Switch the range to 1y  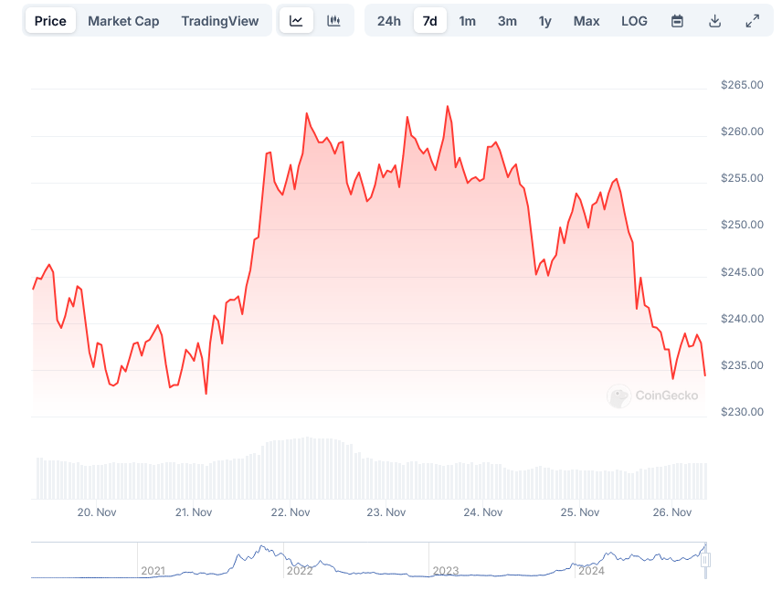pyautogui.click(x=544, y=21)
